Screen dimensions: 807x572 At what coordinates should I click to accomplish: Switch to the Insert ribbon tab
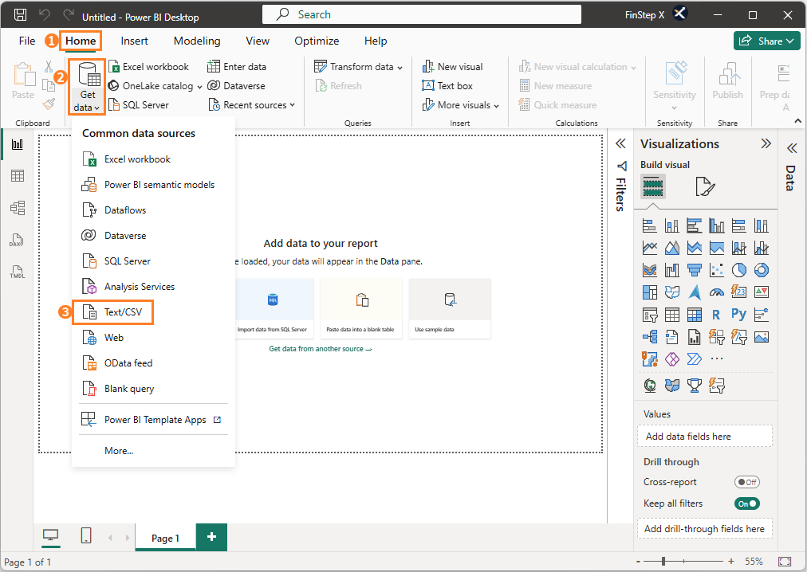coord(134,41)
